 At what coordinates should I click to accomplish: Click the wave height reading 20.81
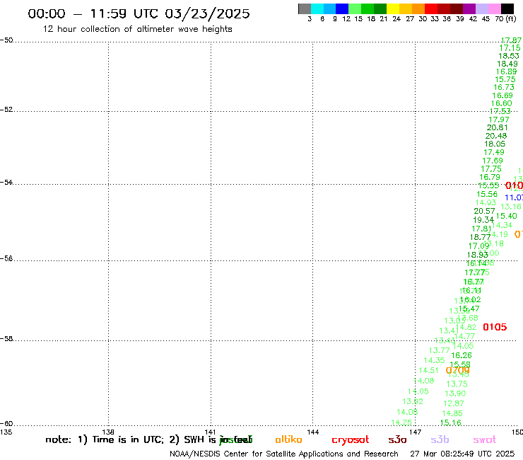click(x=497, y=127)
